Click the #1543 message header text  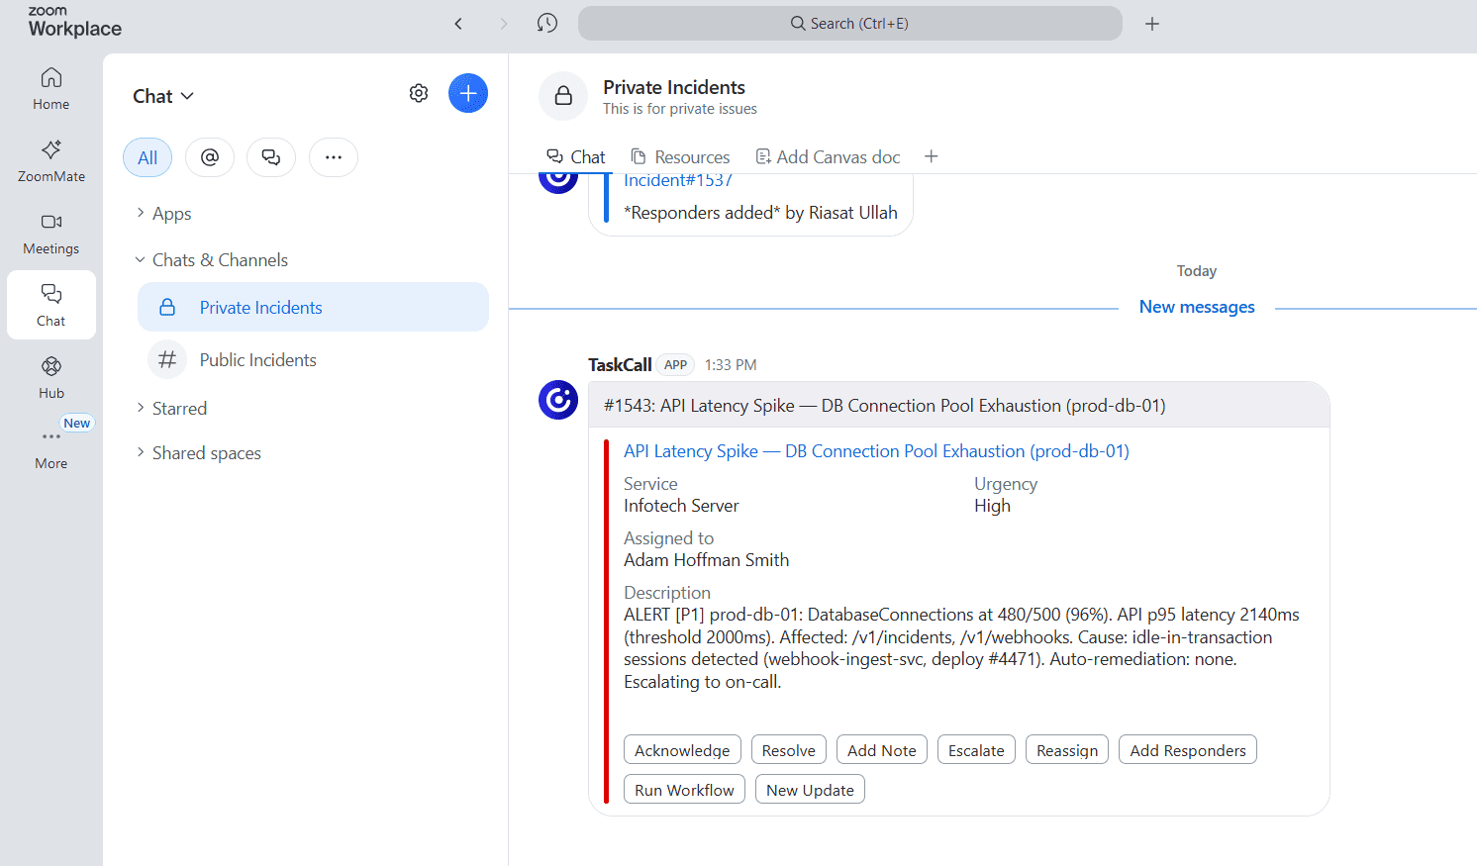[884, 406]
